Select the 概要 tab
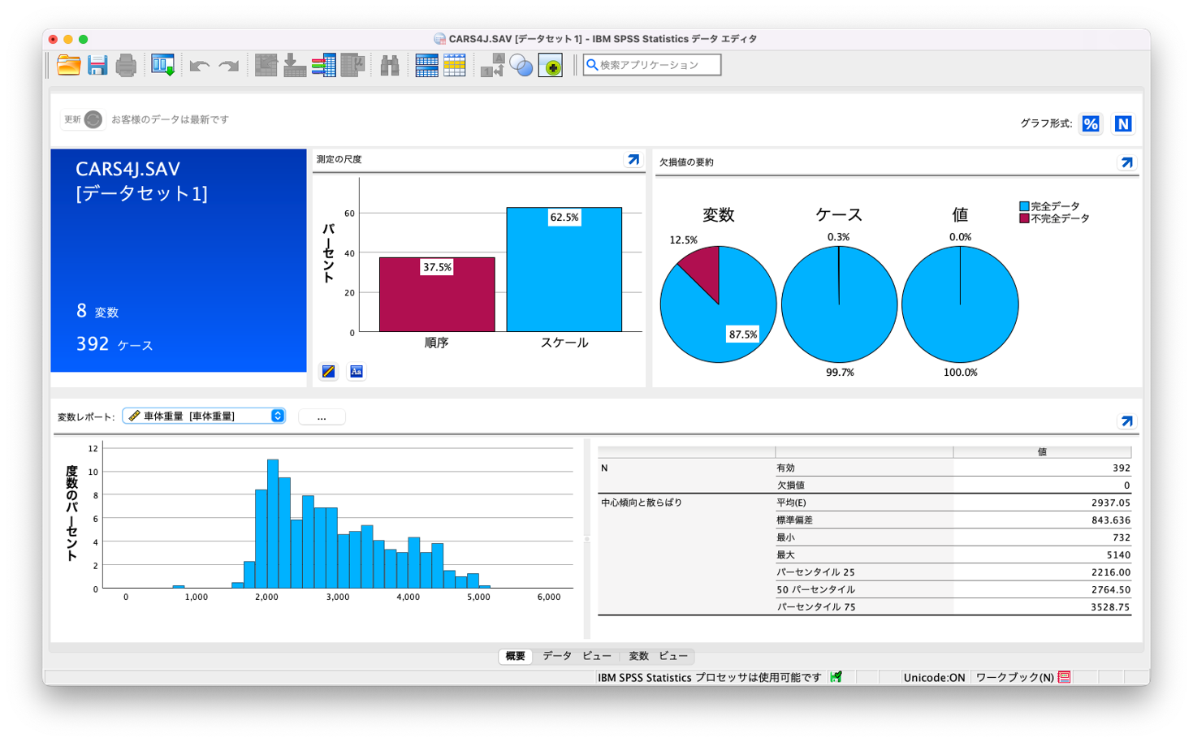This screenshot has width=1193, height=742. pos(515,656)
